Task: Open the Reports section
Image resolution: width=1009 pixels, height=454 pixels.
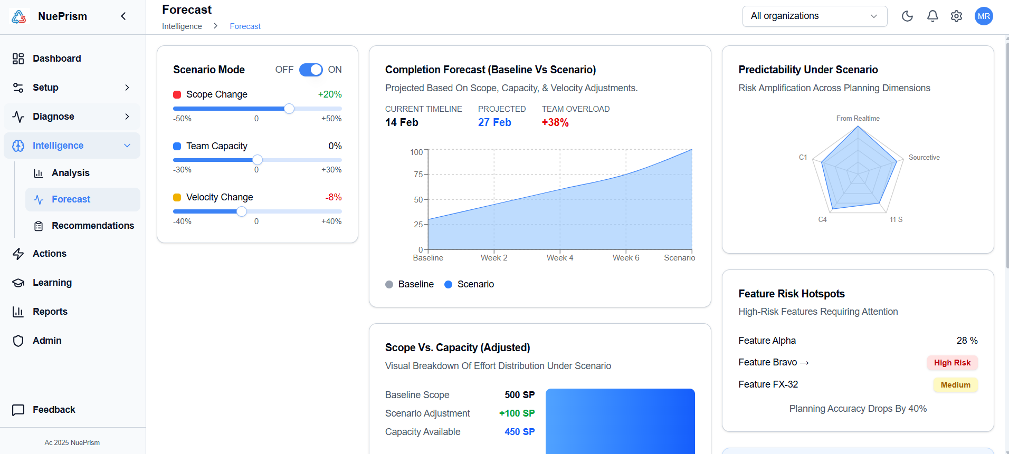Action: (72, 312)
